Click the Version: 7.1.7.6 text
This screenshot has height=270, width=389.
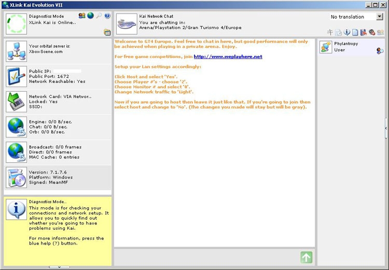(x=48, y=172)
